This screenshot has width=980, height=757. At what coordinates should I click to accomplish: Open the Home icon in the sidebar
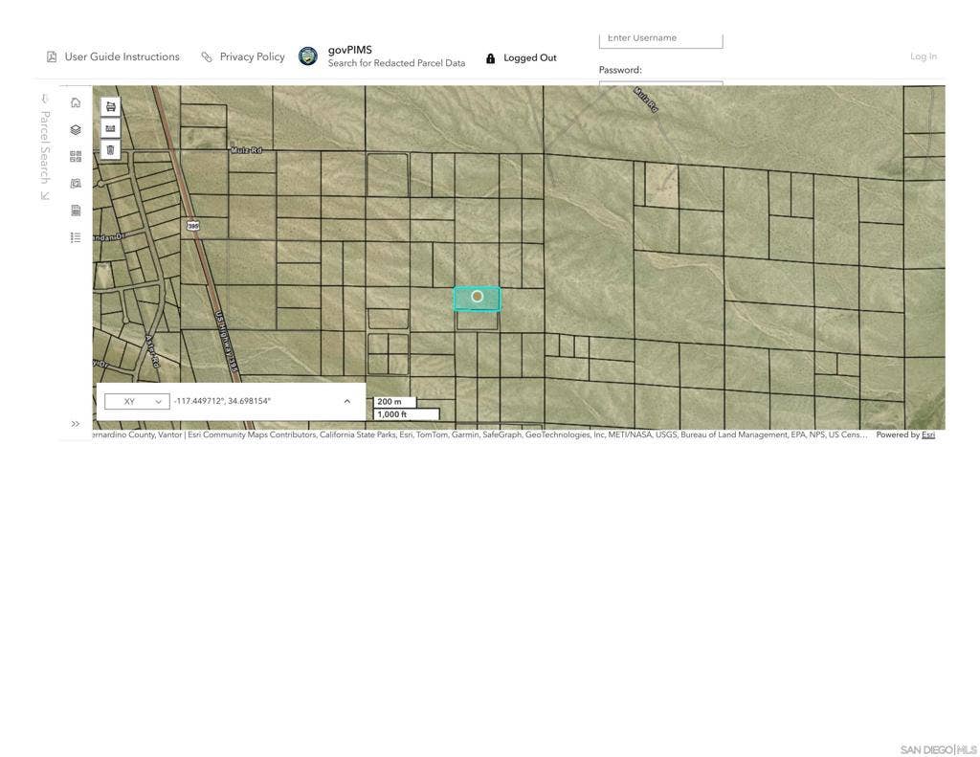[x=76, y=102]
